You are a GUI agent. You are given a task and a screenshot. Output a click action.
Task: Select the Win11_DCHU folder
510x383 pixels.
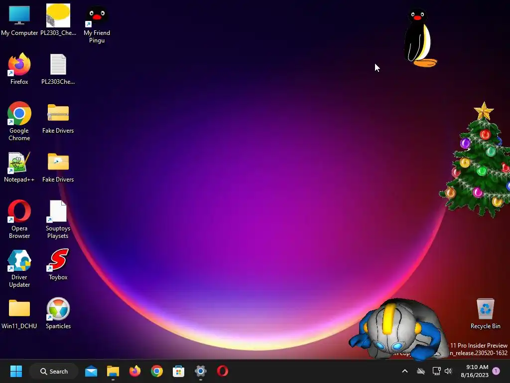[19, 313]
